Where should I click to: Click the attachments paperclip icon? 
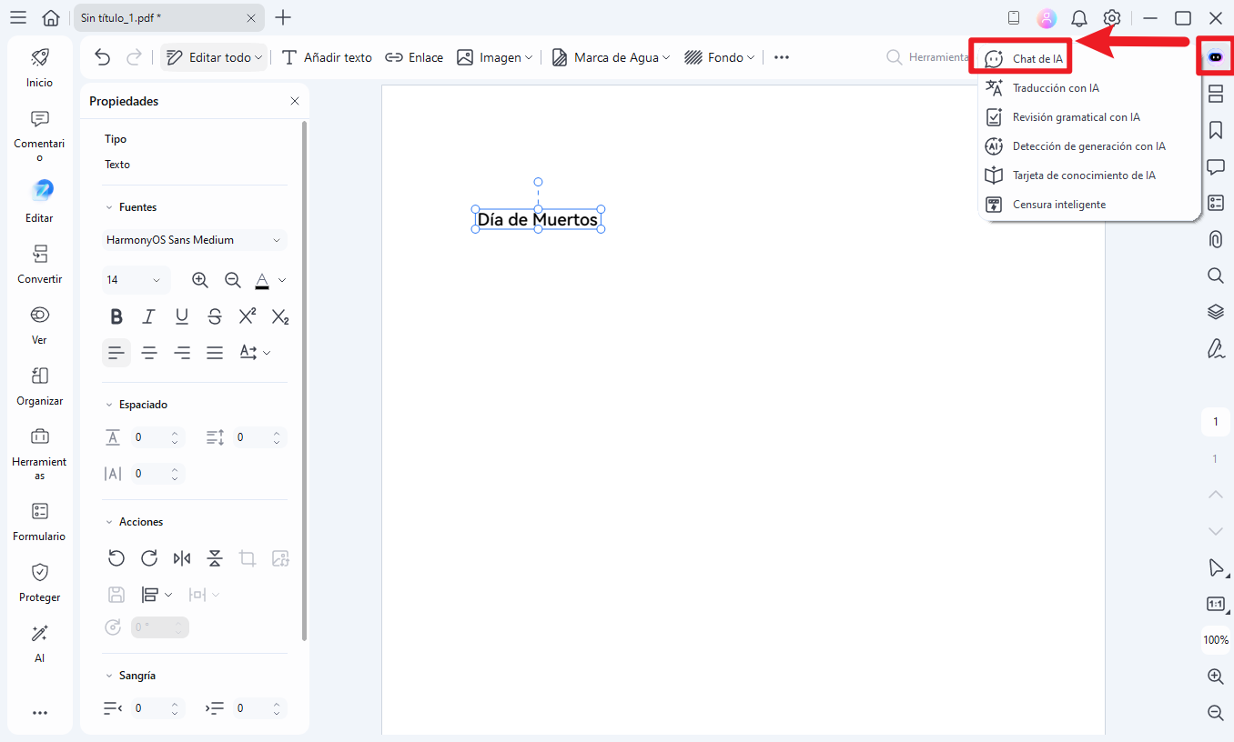[x=1215, y=239]
